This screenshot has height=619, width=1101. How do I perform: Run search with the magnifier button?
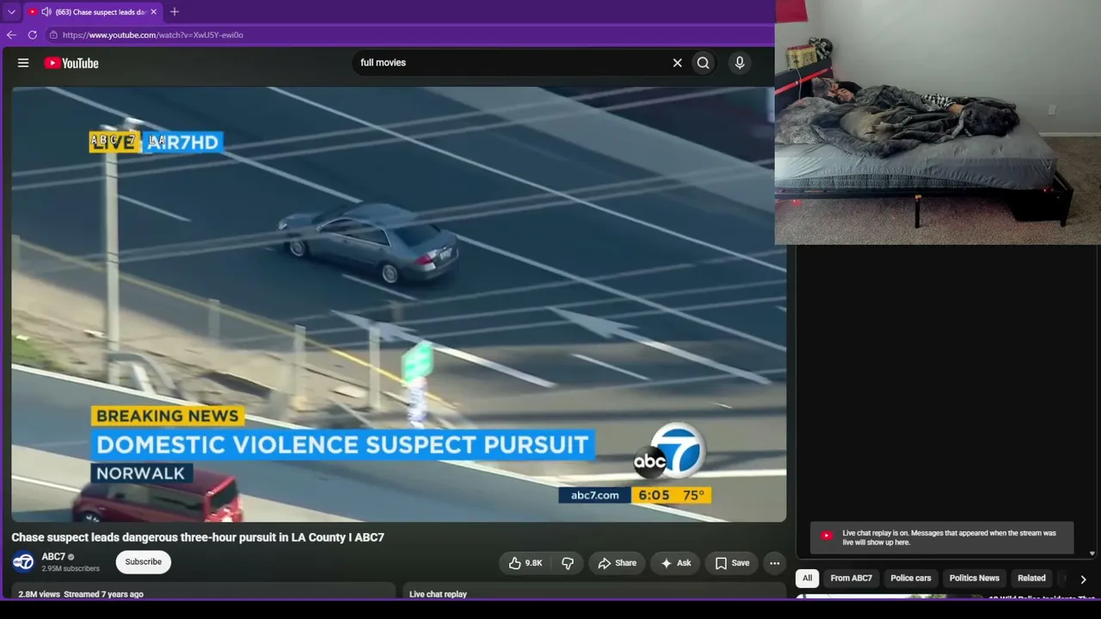point(704,63)
